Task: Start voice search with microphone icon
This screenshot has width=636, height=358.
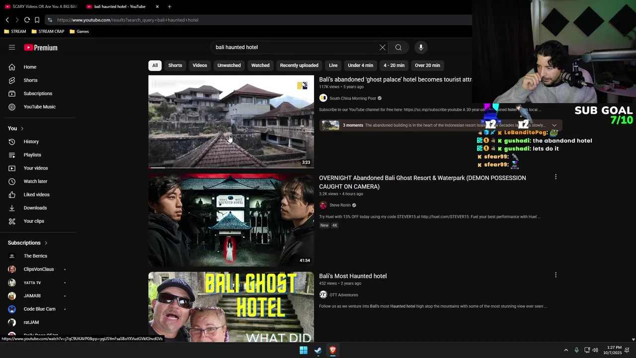Action: pos(421,47)
